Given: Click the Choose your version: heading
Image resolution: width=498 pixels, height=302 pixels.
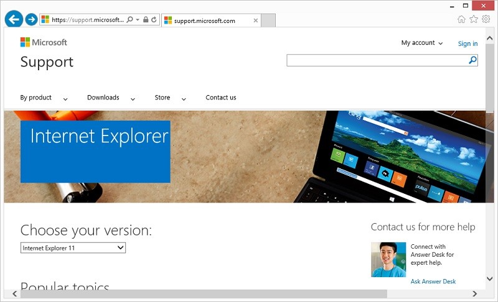Looking at the screenshot, I should point(86,231).
